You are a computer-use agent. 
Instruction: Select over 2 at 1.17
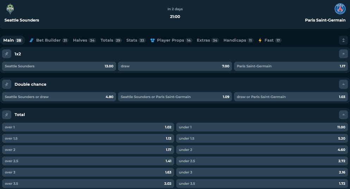88,150
